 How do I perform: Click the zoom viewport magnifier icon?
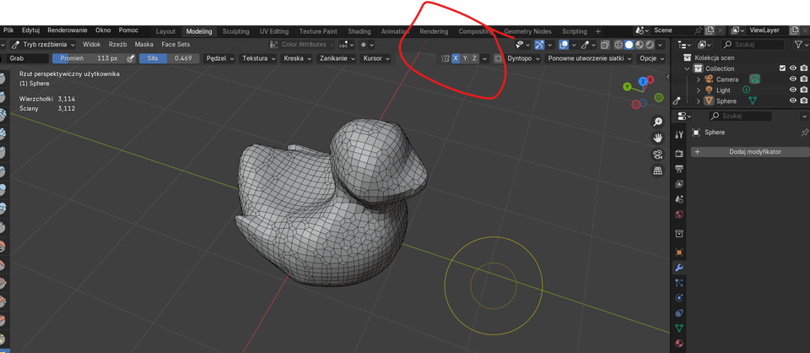[657, 122]
